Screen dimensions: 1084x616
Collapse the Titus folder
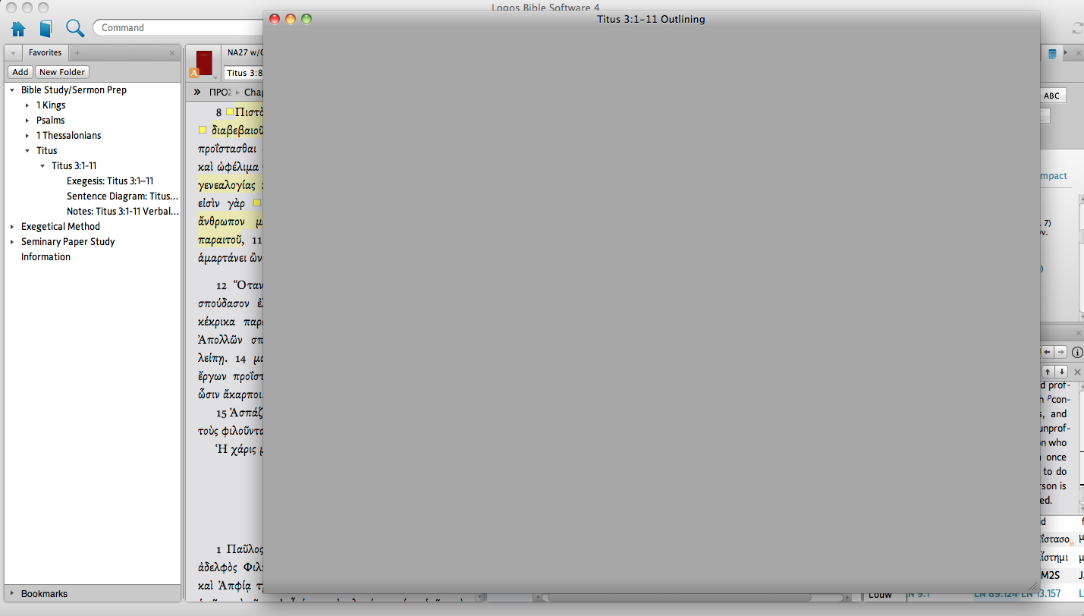coord(27,150)
